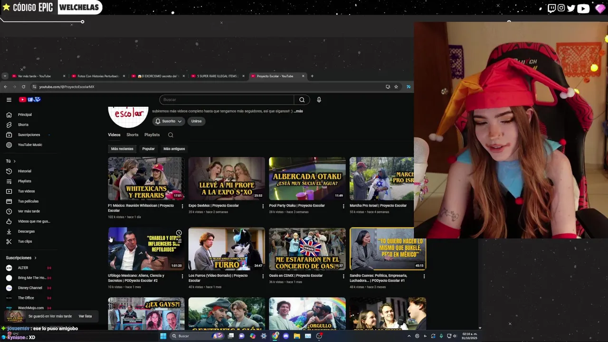The width and height of the screenshot is (608, 342).
Task: Add Ufólogo Mexicano video to watch later
Action: tap(179, 233)
